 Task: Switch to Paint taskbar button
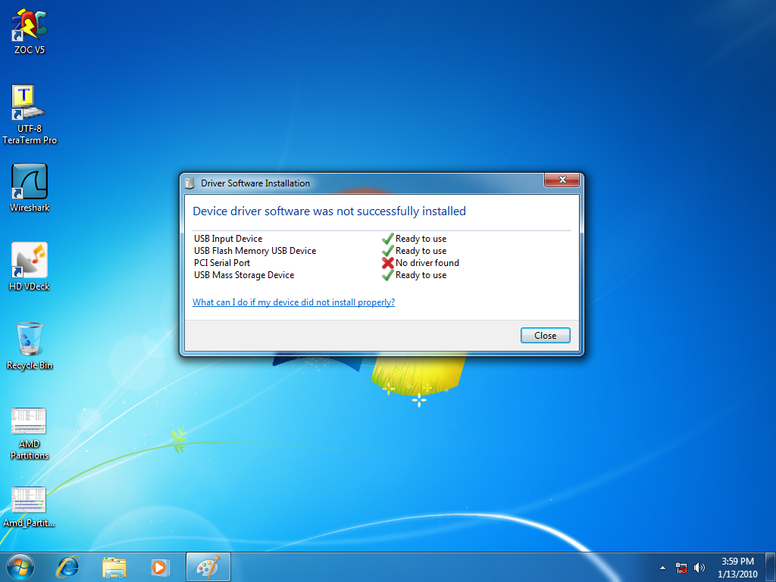tap(208, 566)
